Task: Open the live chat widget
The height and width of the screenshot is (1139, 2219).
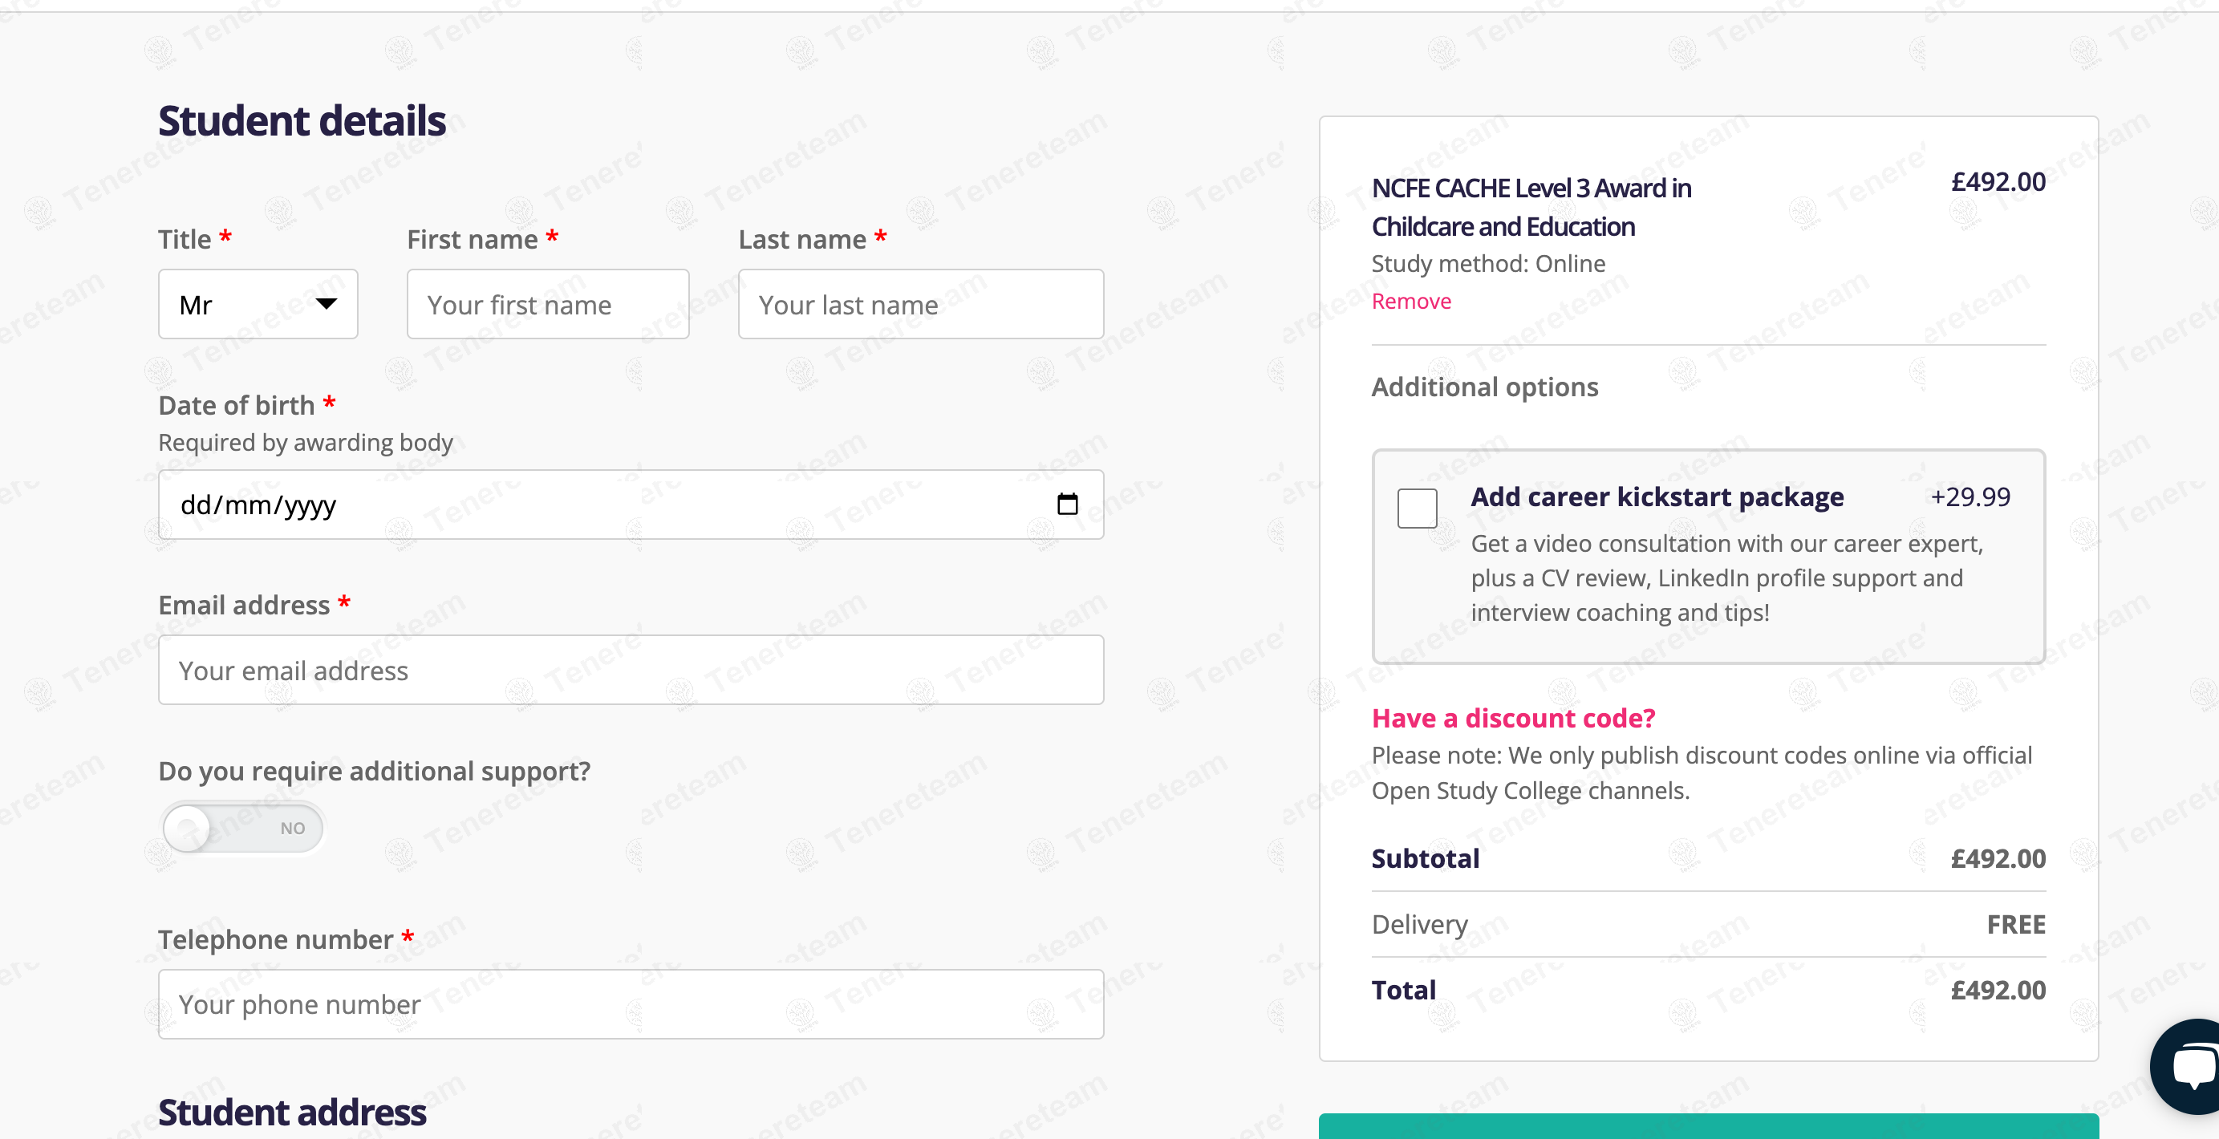Action: pos(2192,1066)
